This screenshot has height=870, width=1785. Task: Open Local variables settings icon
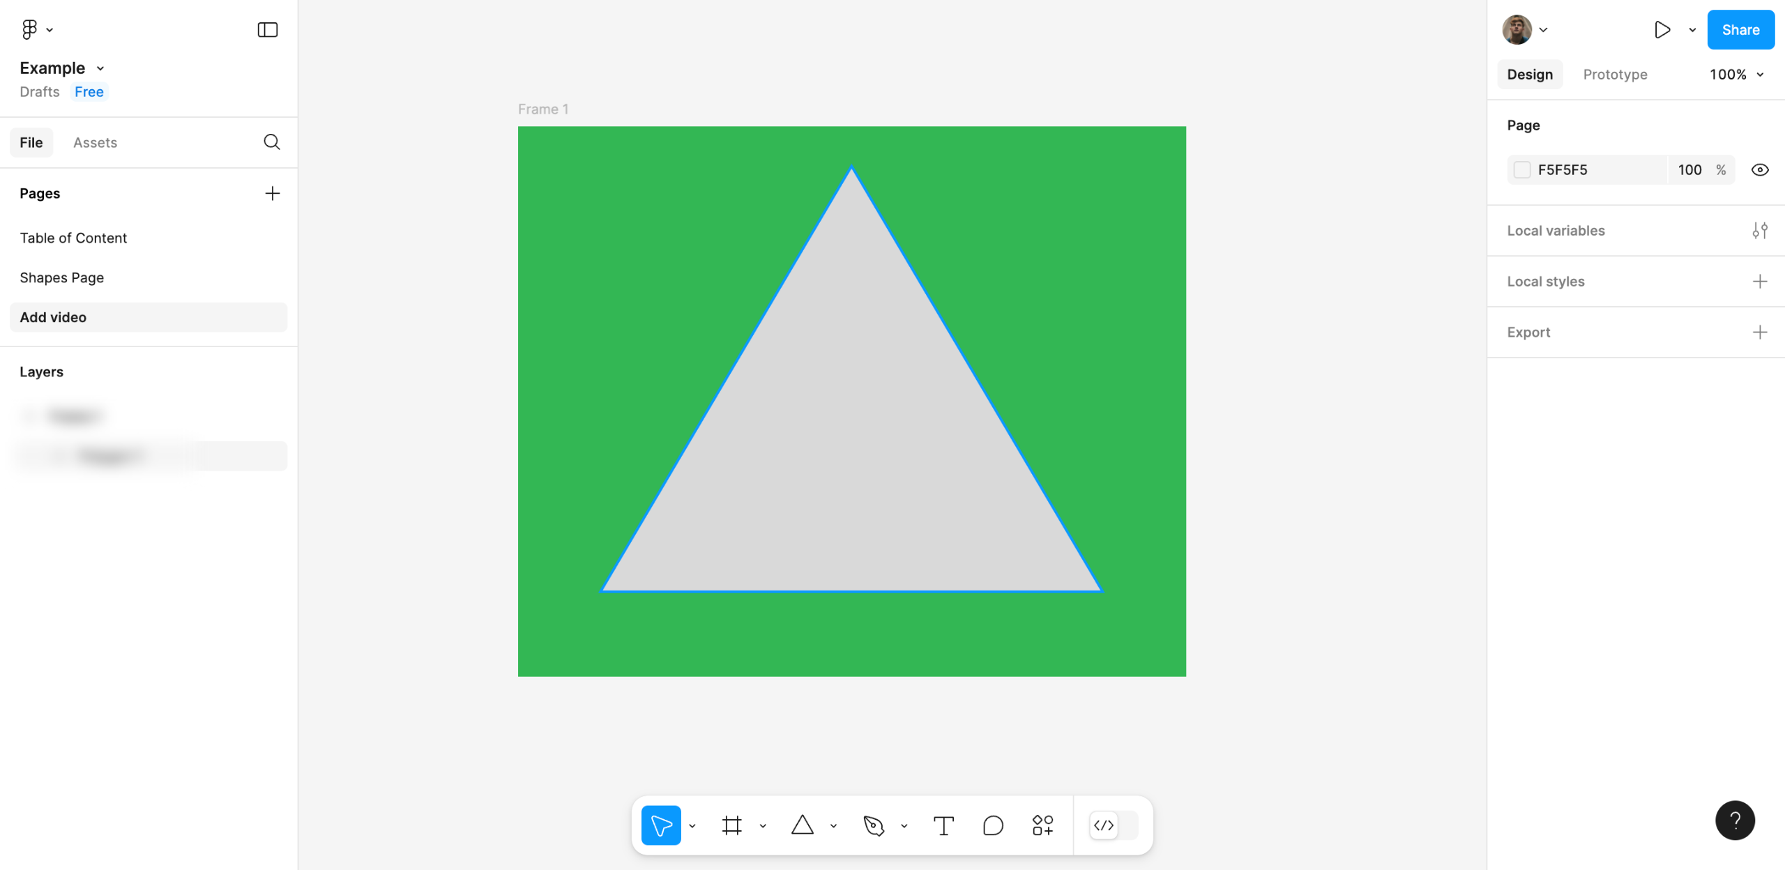click(1760, 231)
